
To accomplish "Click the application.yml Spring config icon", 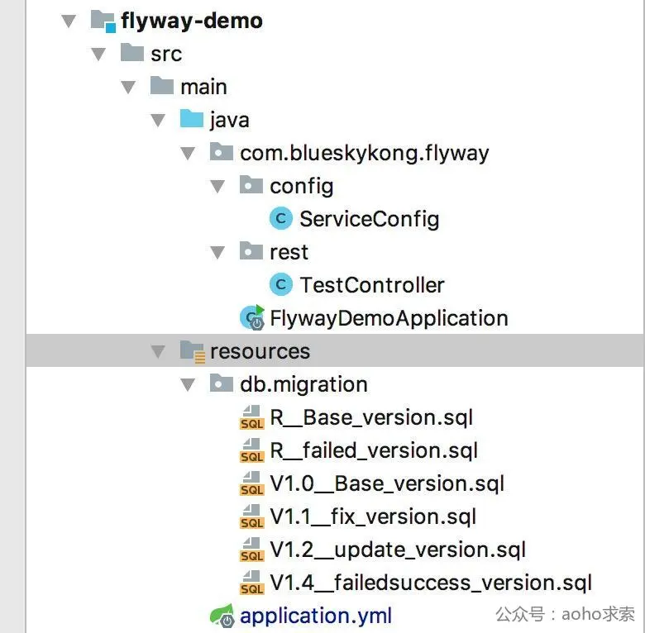I will (x=222, y=616).
